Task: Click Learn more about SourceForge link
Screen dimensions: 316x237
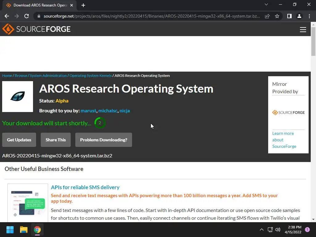Action: (x=284, y=140)
